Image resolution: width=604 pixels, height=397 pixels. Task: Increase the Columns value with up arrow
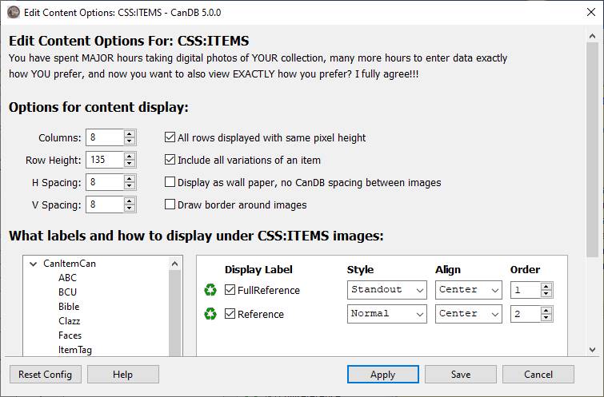(x=130, y=134)
